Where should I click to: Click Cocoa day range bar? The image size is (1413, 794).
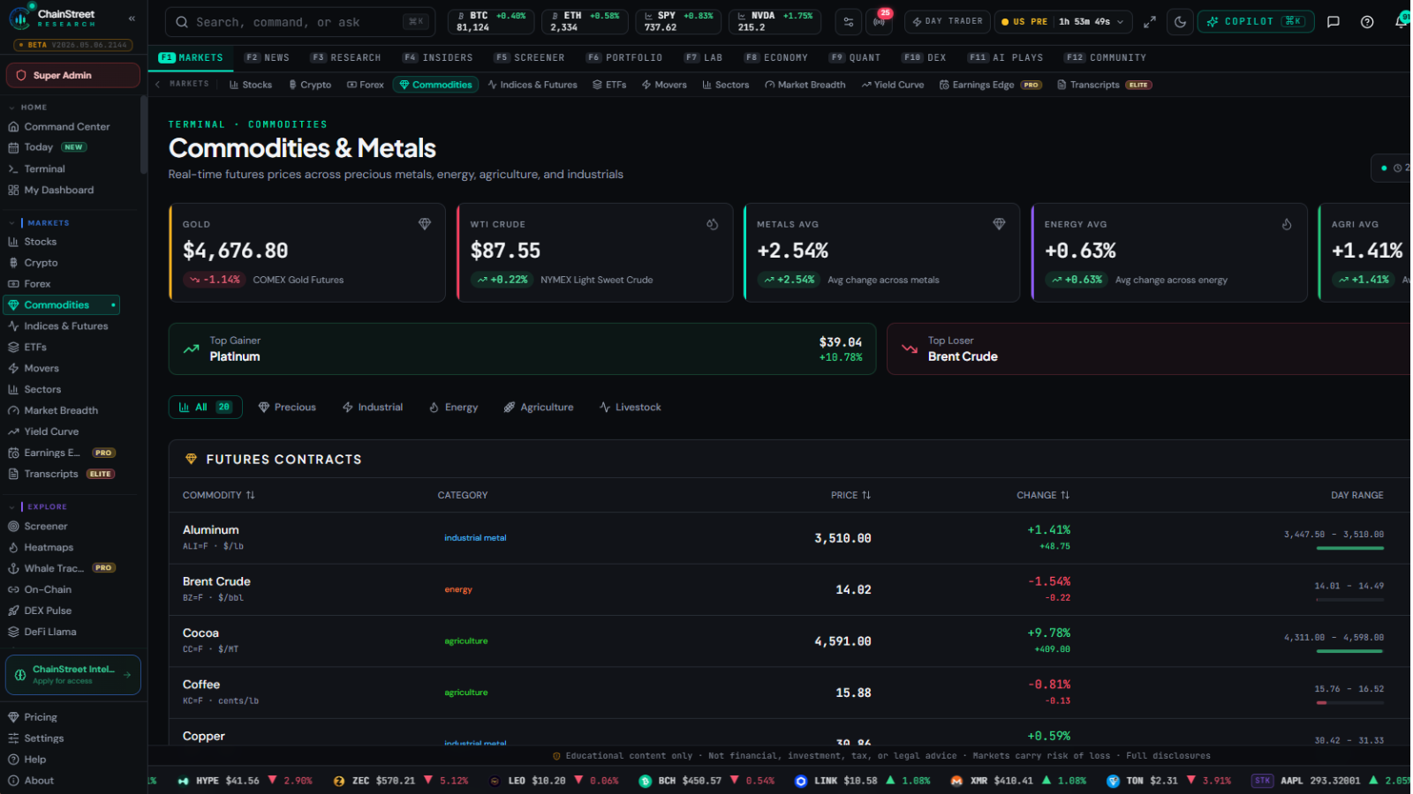pos(1349,651)
